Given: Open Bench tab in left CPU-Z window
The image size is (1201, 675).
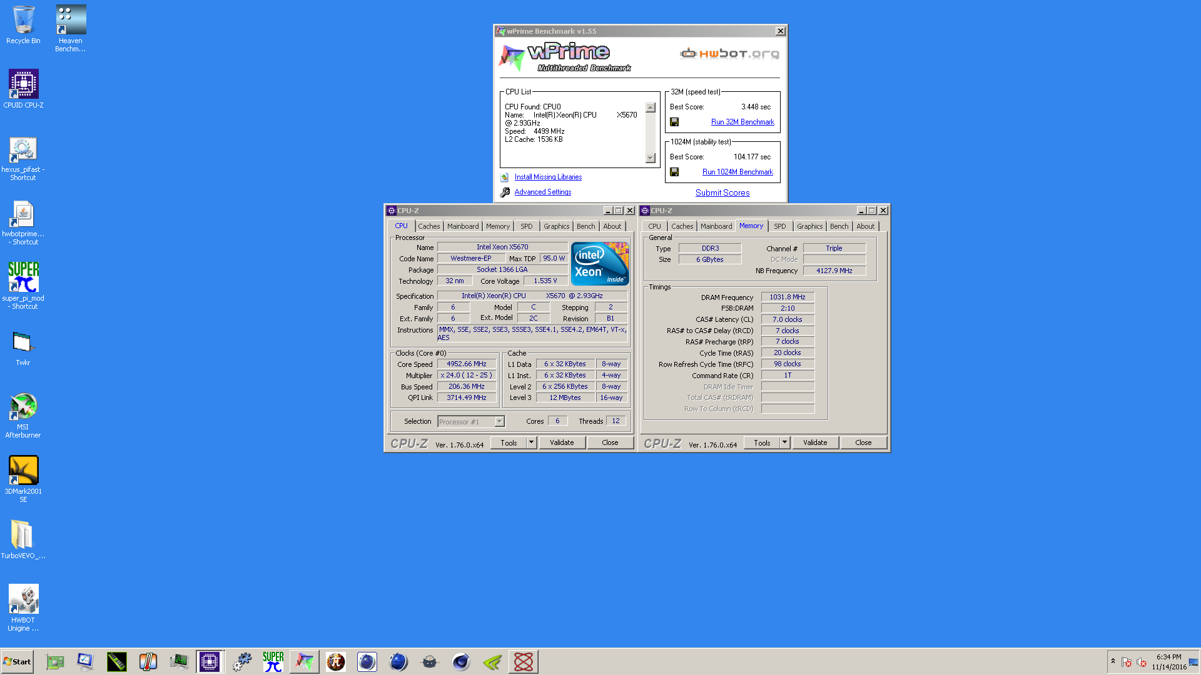Looking at the screenshot, I should tap(586, 226).
